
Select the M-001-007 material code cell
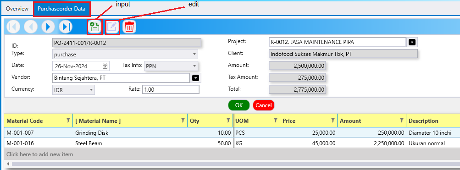click(39, 133)
